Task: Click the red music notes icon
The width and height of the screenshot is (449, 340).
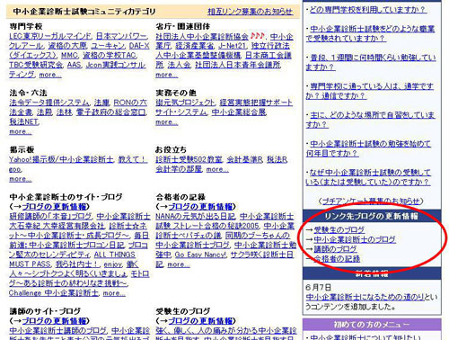Action: tap(258, 36)
